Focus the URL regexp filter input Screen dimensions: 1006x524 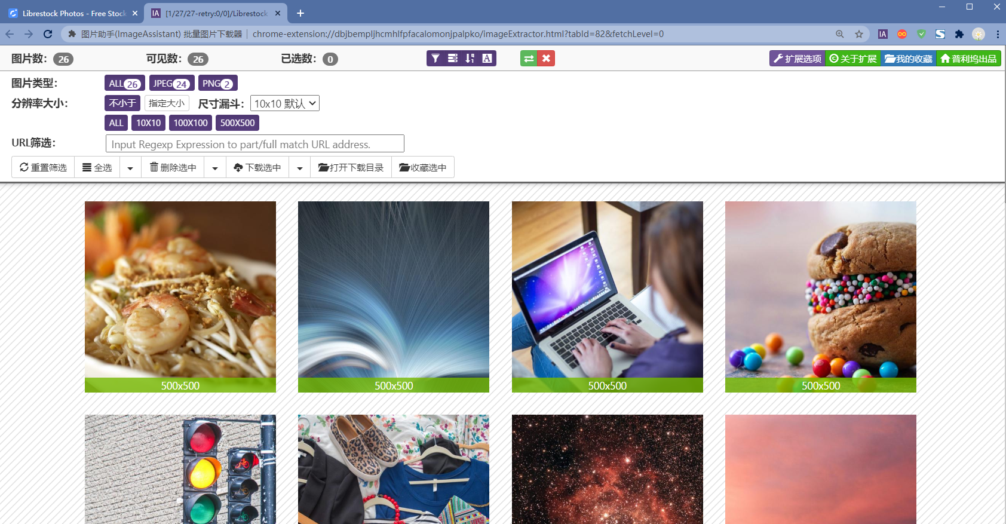(255, 143)
